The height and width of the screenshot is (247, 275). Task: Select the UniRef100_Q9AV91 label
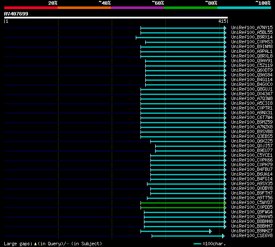point(252,61)
